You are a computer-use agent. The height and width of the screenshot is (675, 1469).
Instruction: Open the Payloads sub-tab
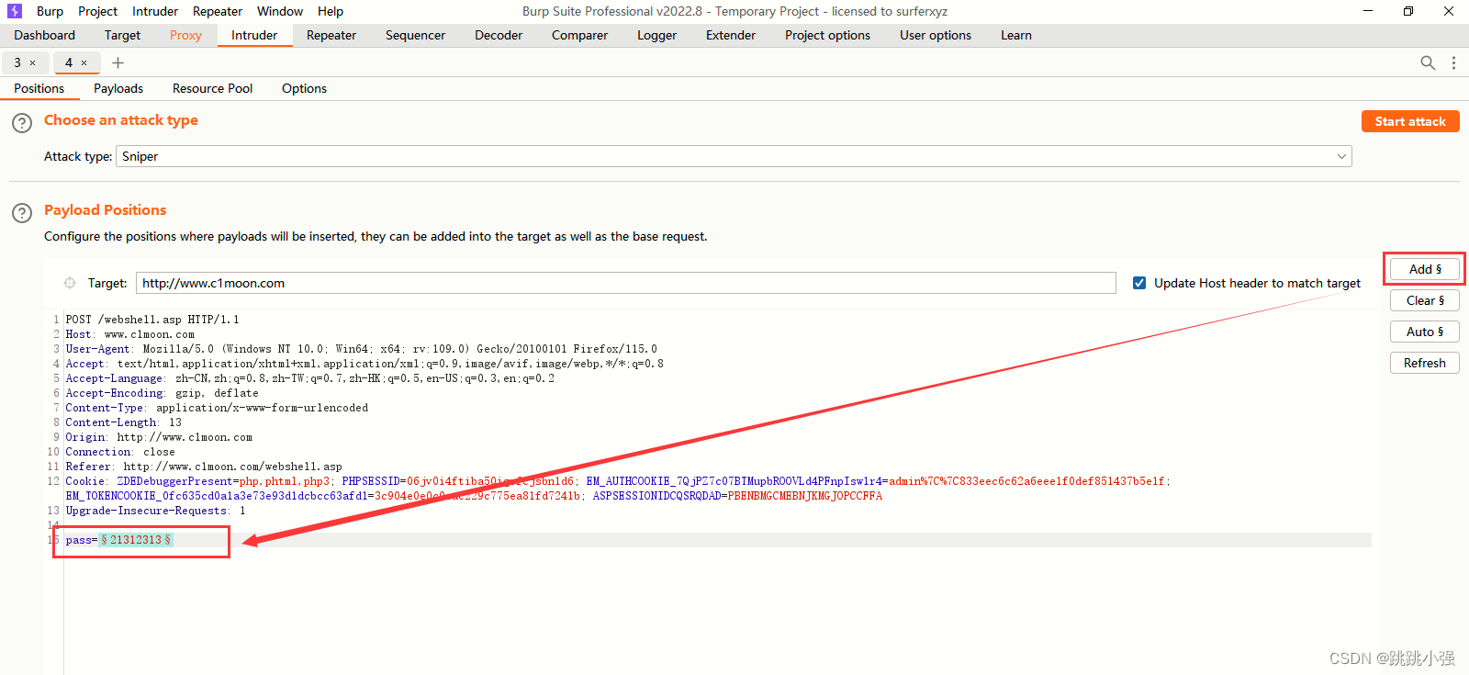click(x=118, y=88)
